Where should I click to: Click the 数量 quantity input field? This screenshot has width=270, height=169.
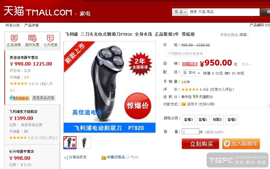click(x=190, y=132)
